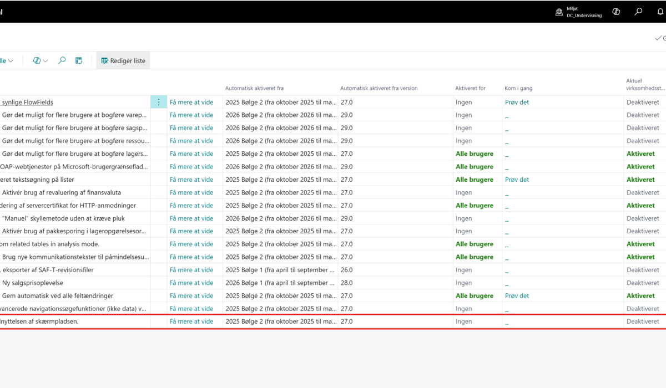Click the search icon in the list toolbar
The image size is (666, 388).
62,60
